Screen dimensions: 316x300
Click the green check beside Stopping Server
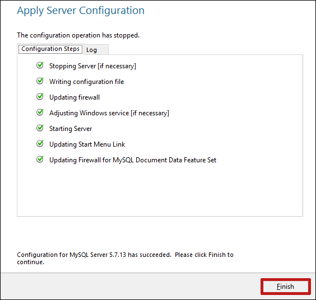click(x=40, y=65)
